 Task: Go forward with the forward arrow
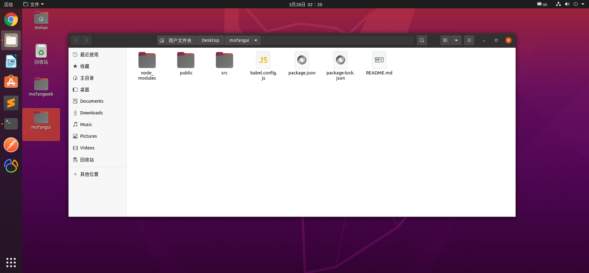click(87, 40)
